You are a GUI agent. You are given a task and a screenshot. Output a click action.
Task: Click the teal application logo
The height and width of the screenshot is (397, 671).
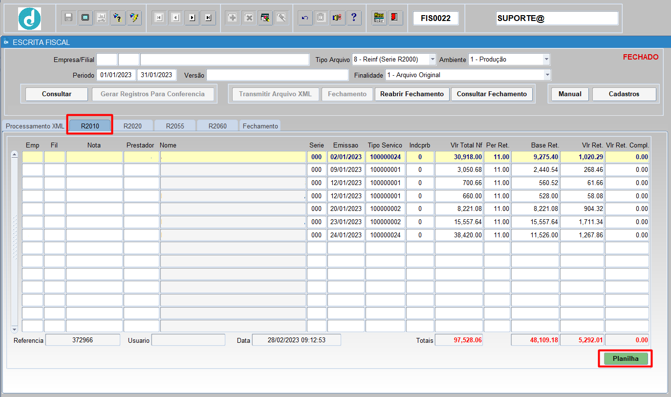(29, 19)
